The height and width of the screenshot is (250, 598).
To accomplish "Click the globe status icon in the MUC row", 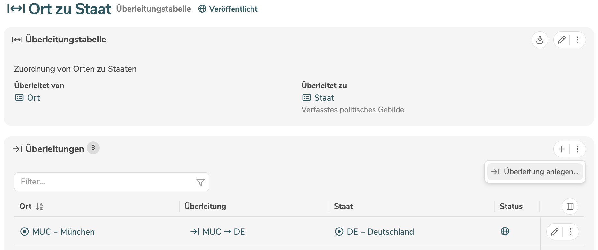I will [504, 231].
